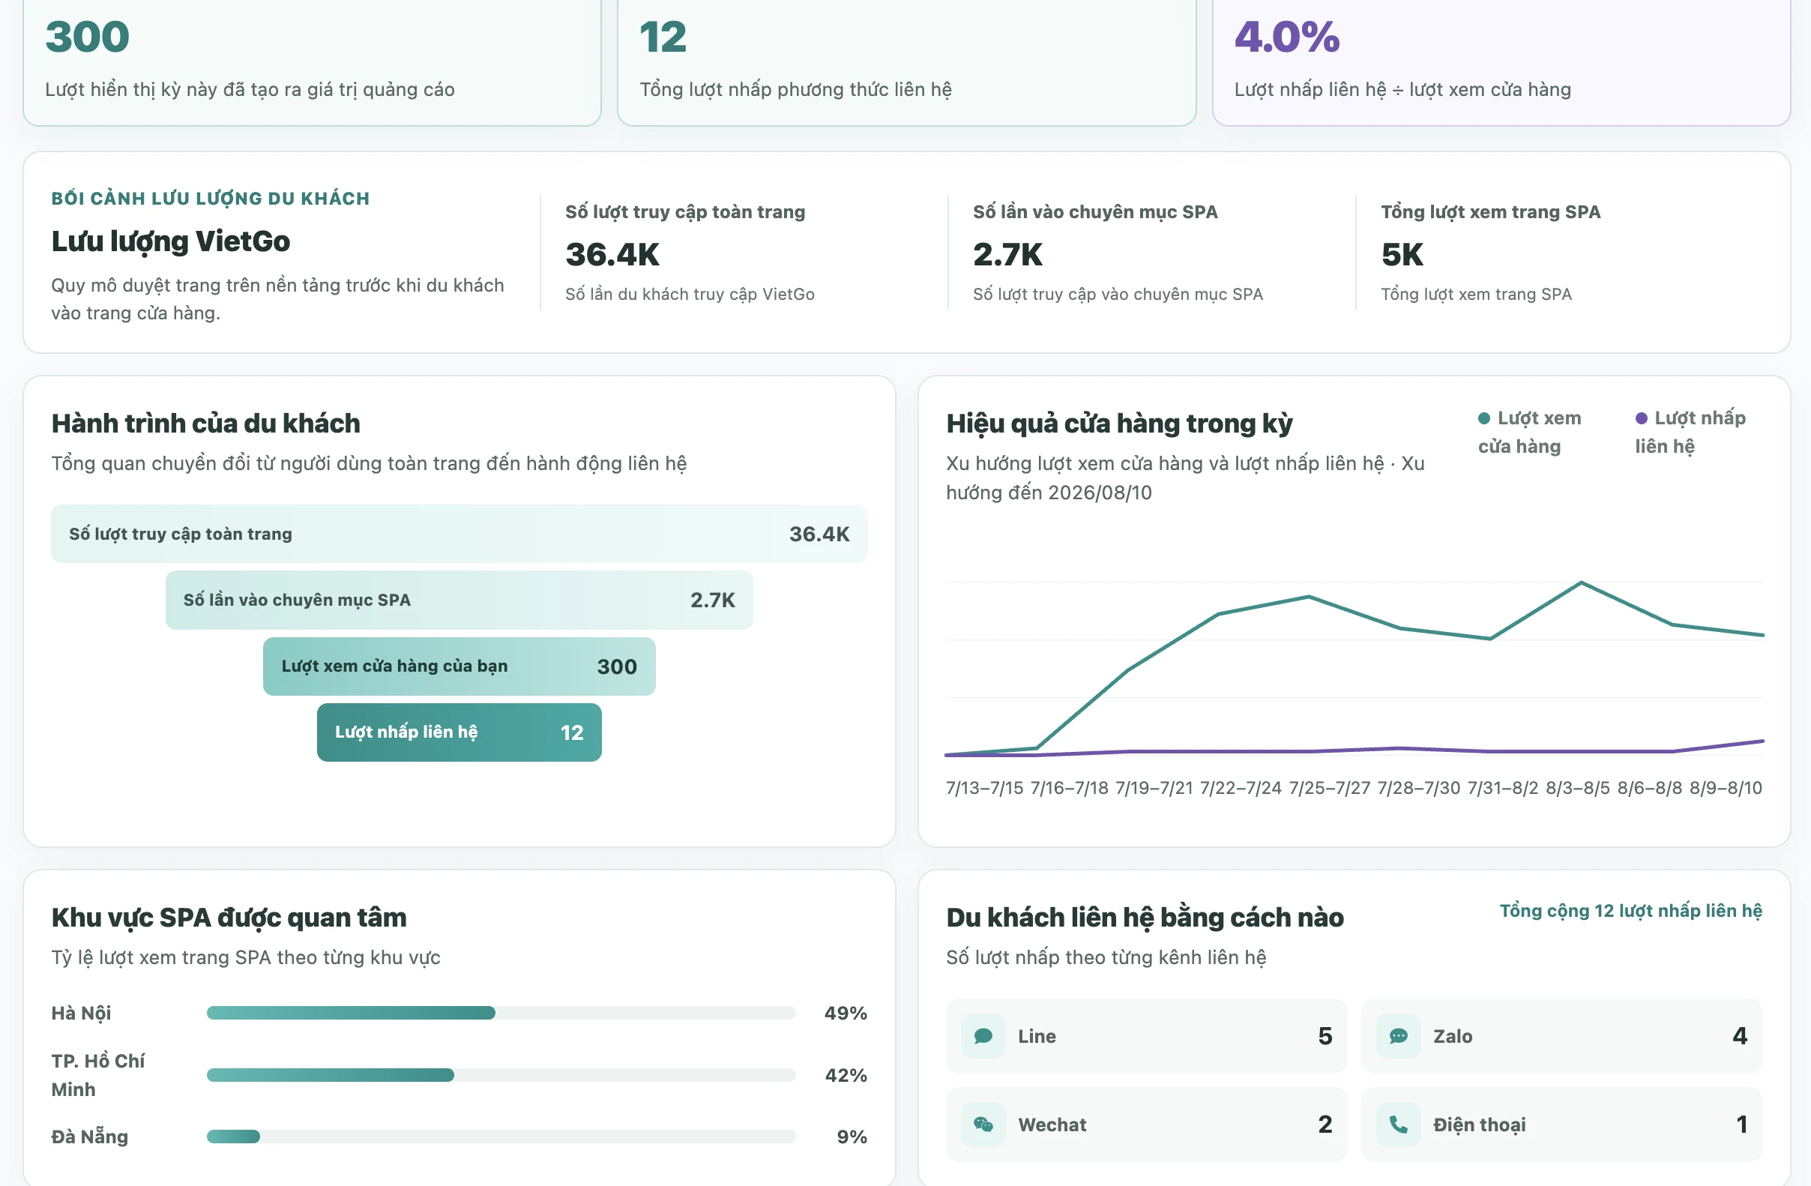
Task: Click the 42% value for TP. Hồ Chí Minh
Action: tap(846, 1075)
